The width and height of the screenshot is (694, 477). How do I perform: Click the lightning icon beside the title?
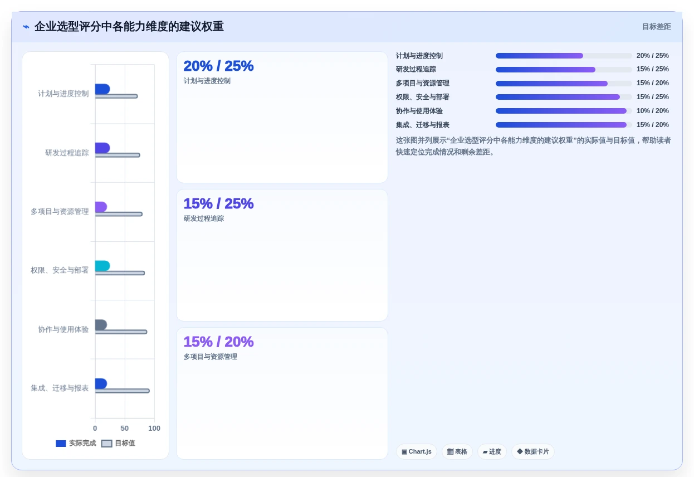[x=26, y=27]
